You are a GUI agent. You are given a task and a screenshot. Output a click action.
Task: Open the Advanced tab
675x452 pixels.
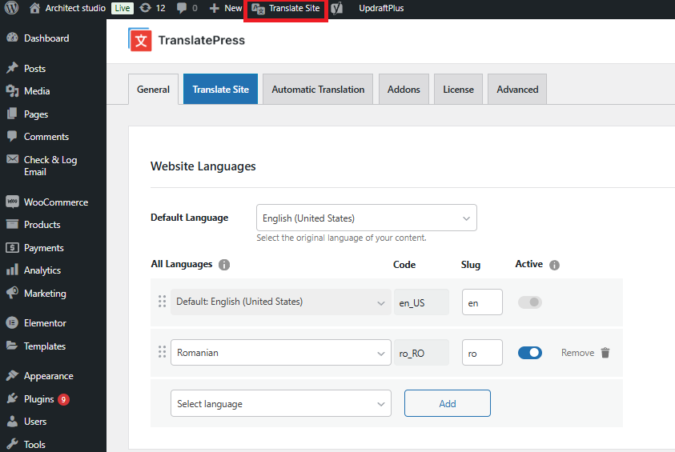(x=517, y=89)
